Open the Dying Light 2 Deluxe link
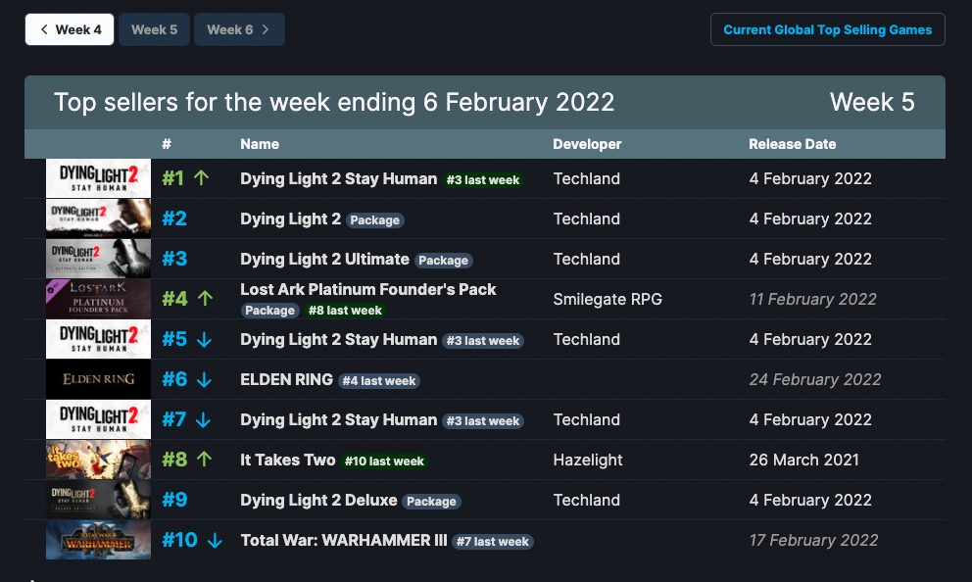Image resolution: width=972 pixels, height=582 pixels. (318, 500)
